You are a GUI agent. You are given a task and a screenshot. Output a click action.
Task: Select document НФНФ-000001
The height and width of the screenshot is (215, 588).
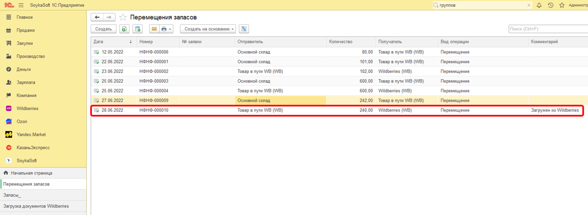[154, 62]
